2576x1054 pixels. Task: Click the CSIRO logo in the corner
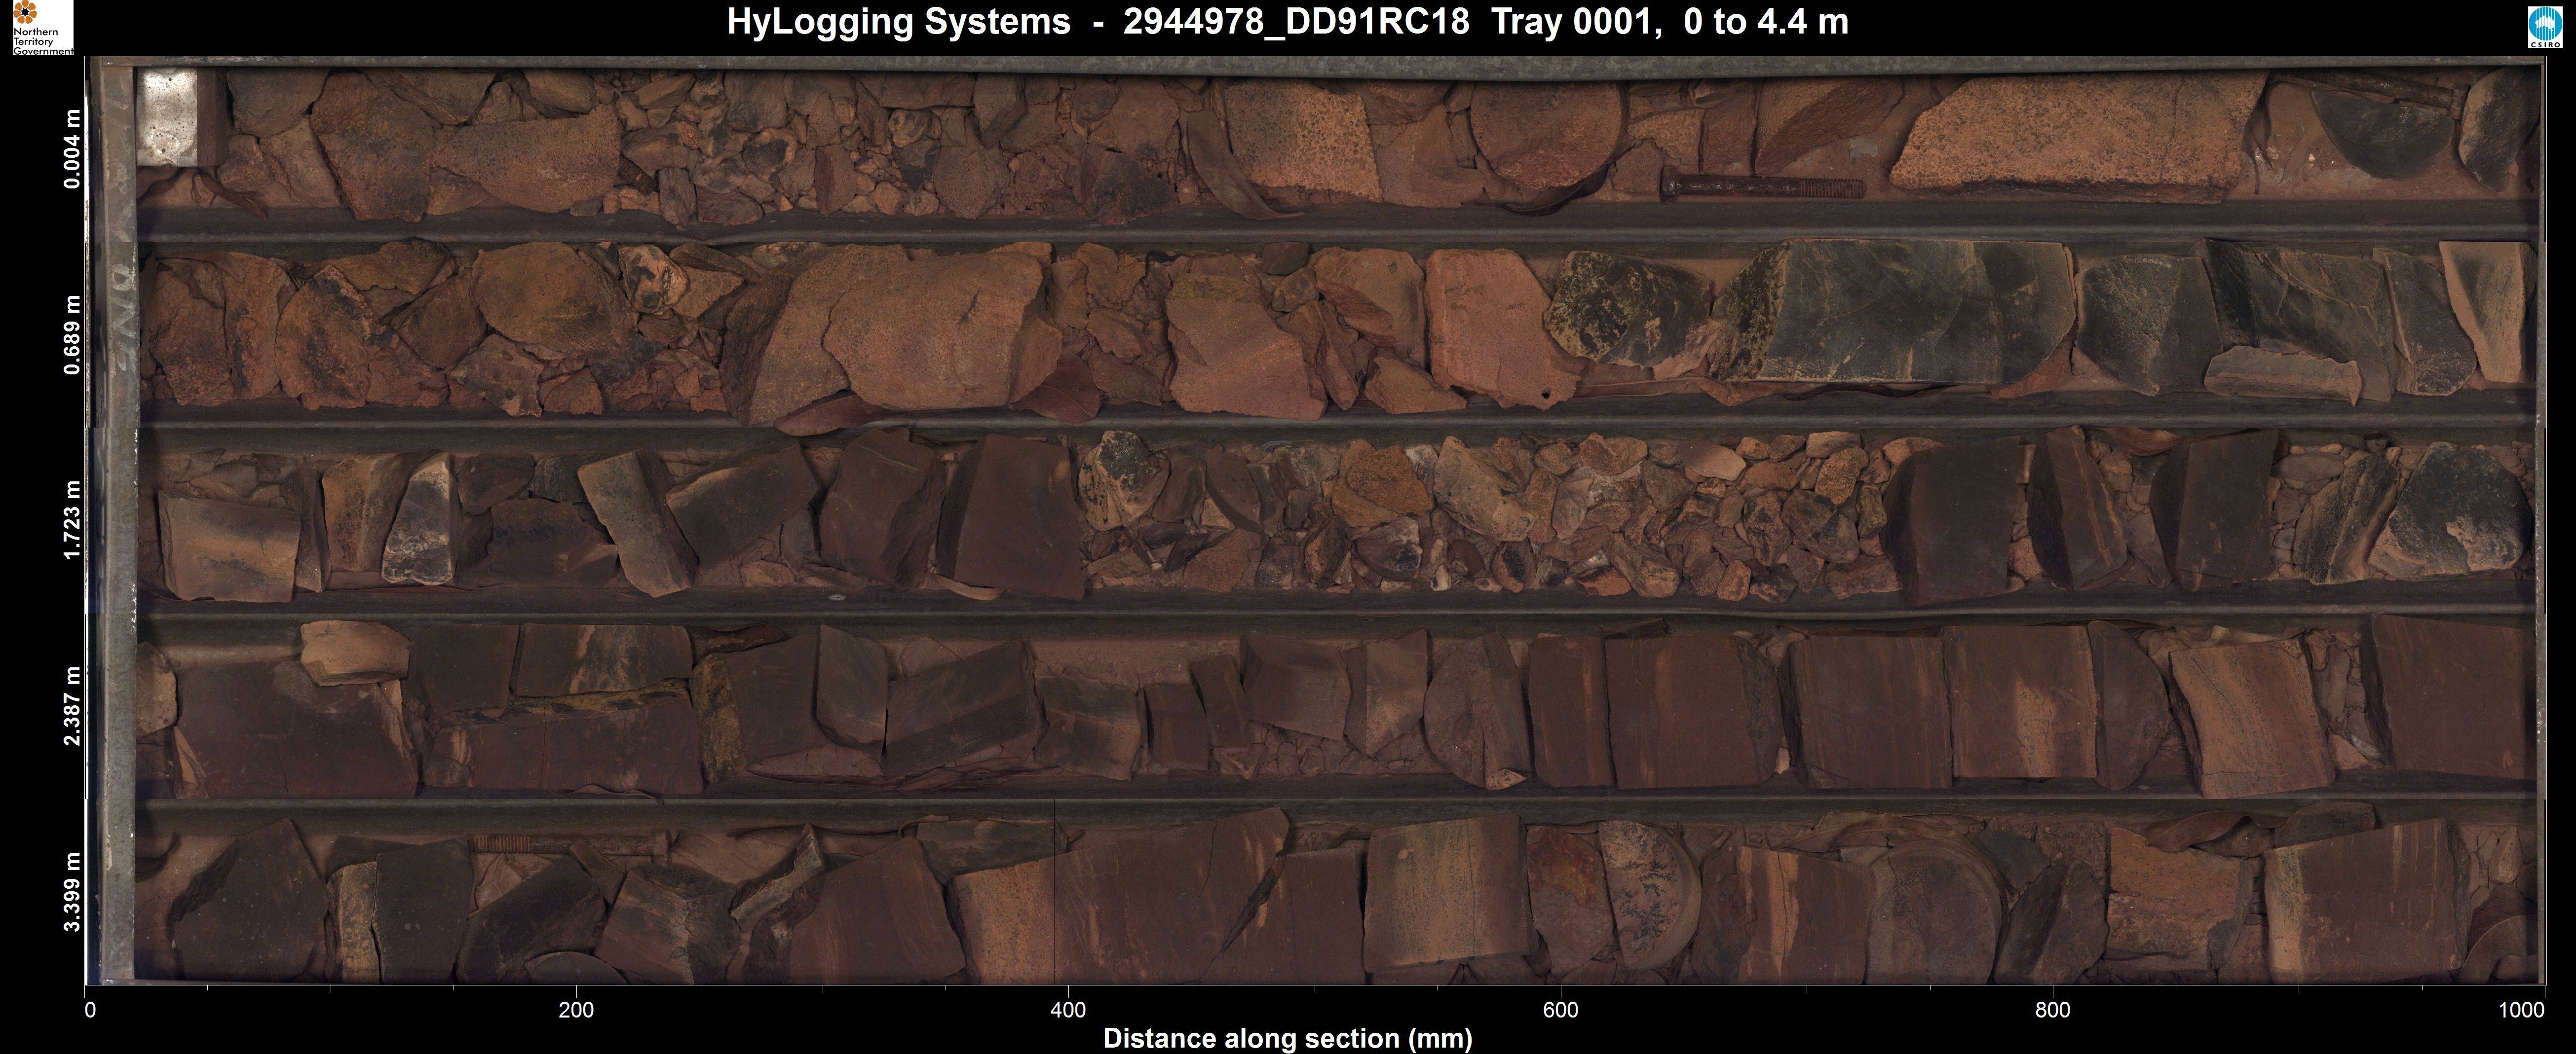pos(2544,27)
